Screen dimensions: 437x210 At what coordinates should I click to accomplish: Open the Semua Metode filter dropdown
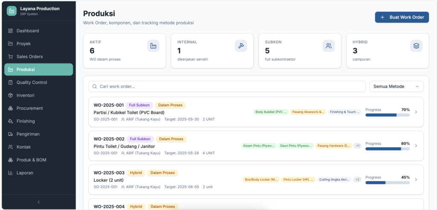pyautogui.click(x=396, y=86)
